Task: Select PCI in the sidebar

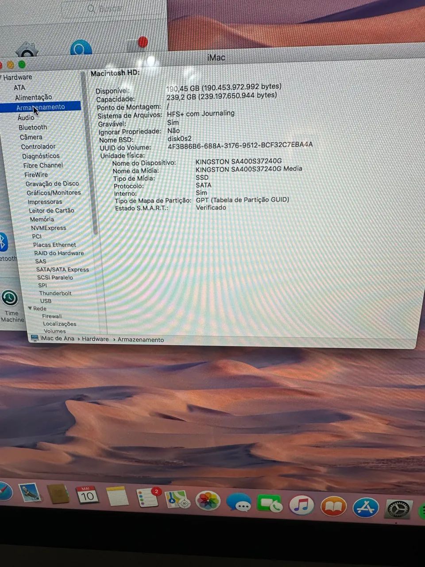Action: [37, 236]
